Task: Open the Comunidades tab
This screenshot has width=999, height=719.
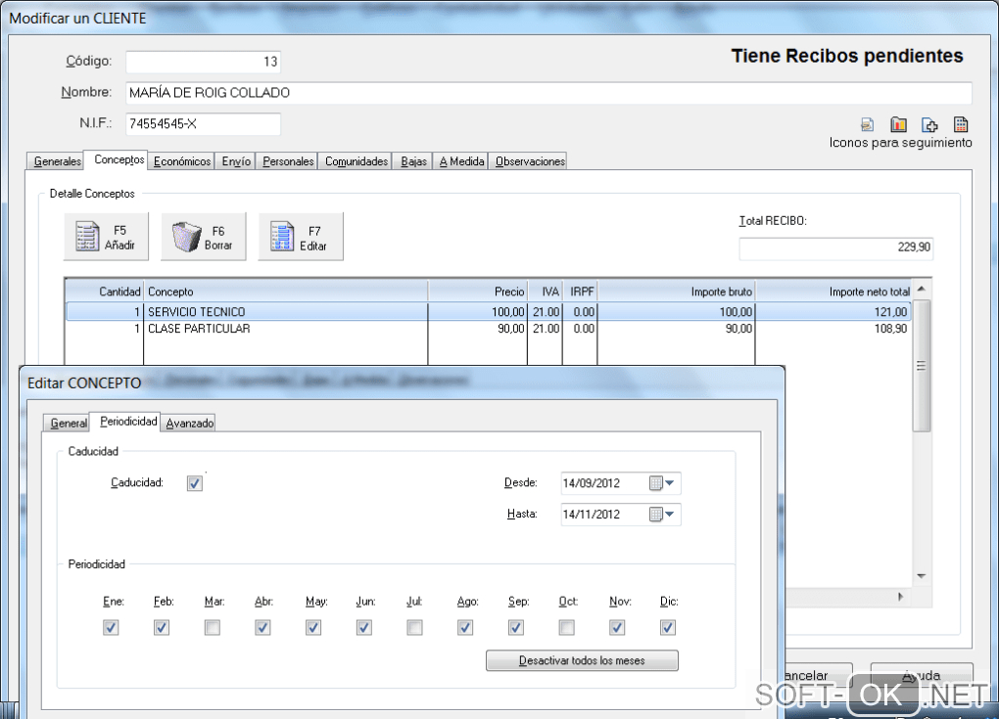Action: pos(356,161)
